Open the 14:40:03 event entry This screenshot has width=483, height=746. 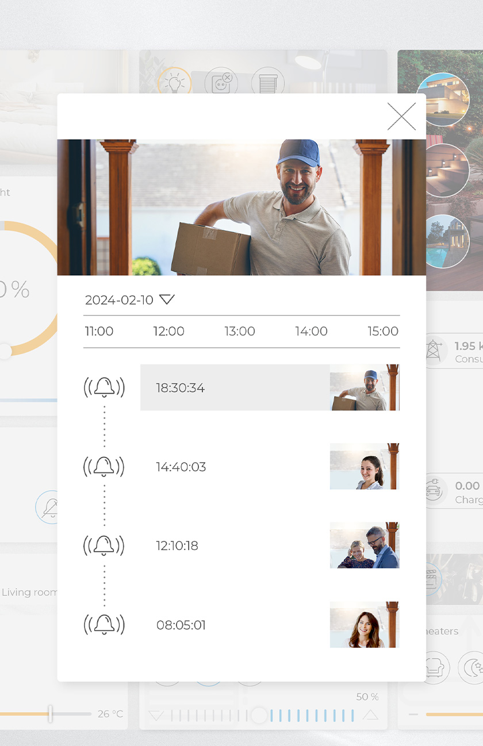[x=270, y=466]
